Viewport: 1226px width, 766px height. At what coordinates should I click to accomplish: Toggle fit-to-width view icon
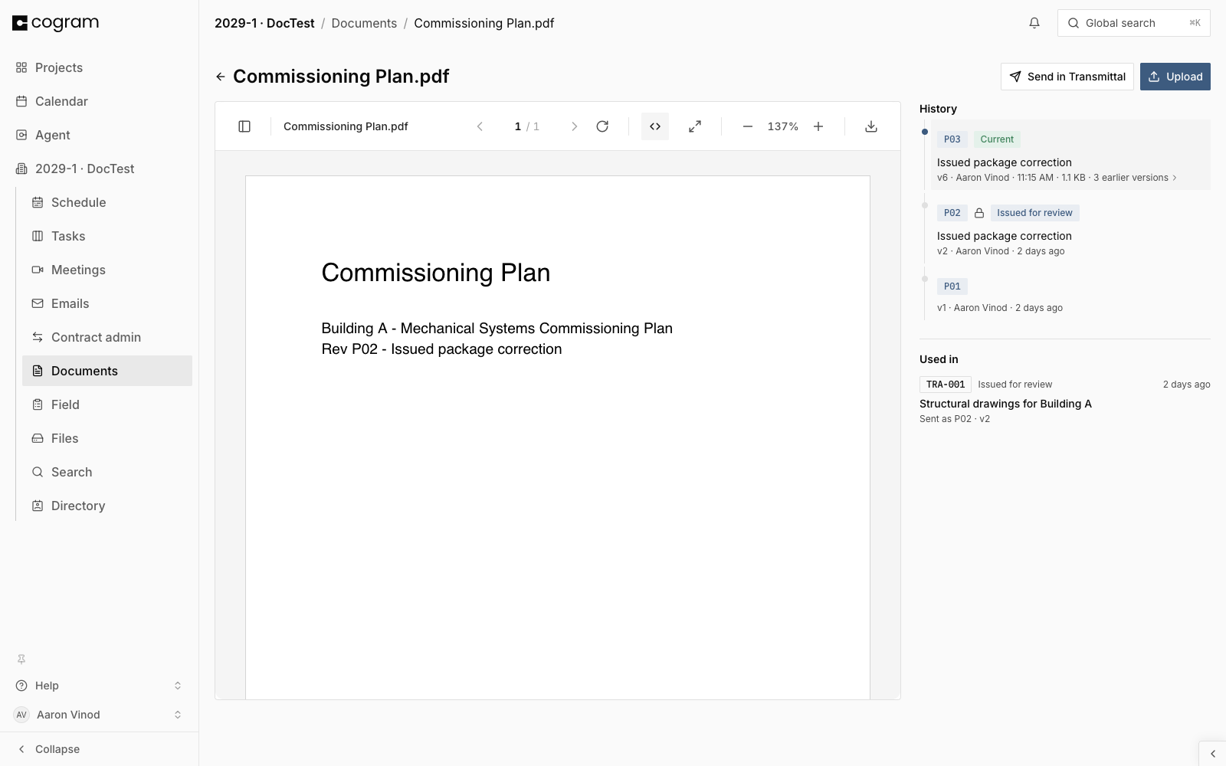tap(655, 126)
